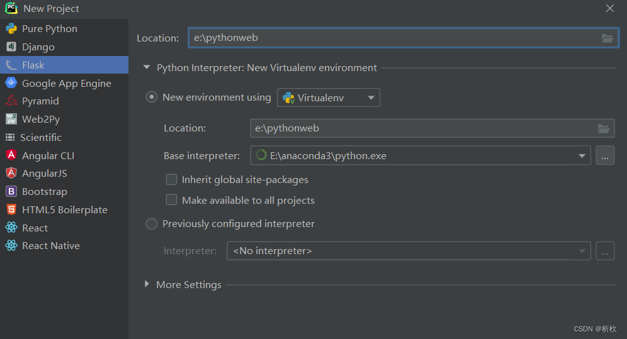
Task: Click the Django project type icon
Action: coord(11,47)
